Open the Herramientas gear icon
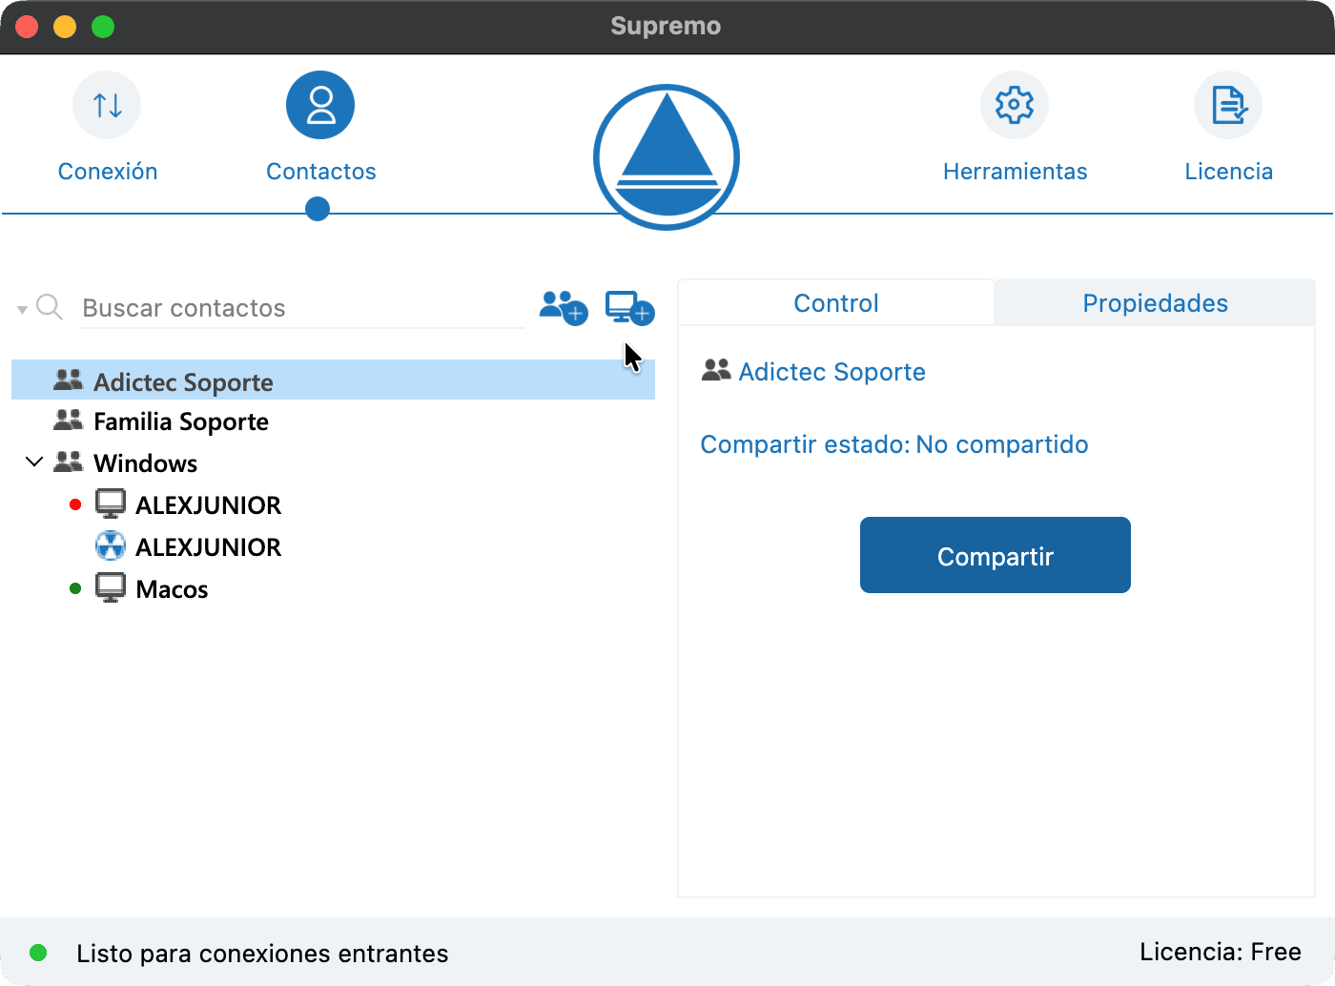 point(1015,105)
